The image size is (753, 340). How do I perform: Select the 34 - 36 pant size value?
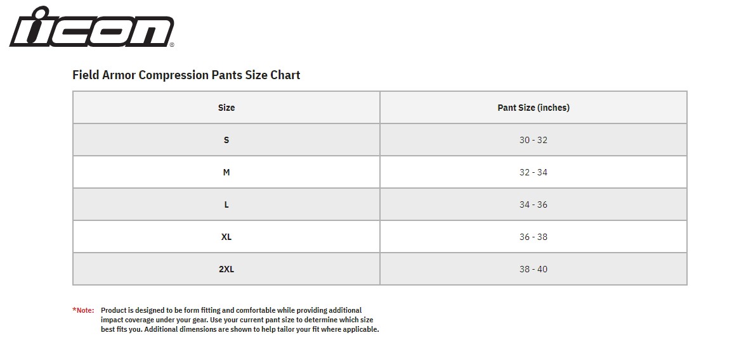tap(533, 205)
